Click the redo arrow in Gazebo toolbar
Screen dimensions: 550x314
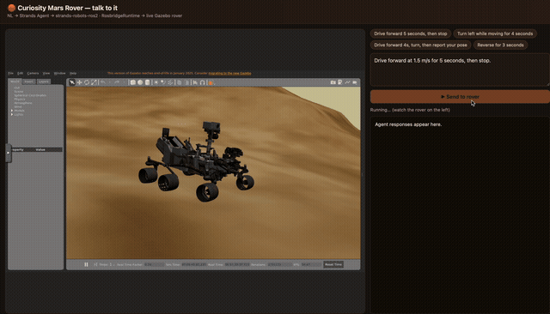tap(117, 82)
